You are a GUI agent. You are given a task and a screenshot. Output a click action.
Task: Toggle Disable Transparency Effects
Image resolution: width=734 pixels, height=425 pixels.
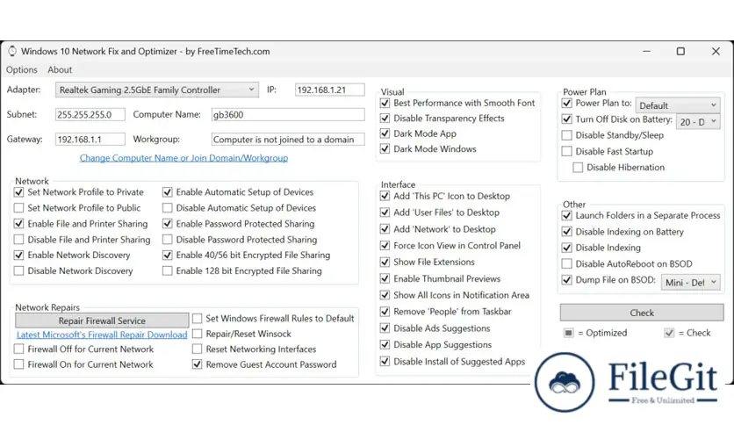[x=385, y=119]
